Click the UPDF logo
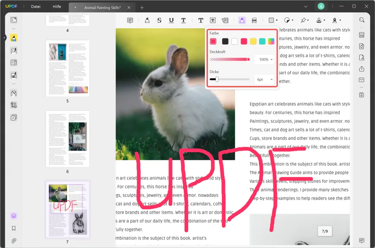375x248 pixels. [11, 6]
